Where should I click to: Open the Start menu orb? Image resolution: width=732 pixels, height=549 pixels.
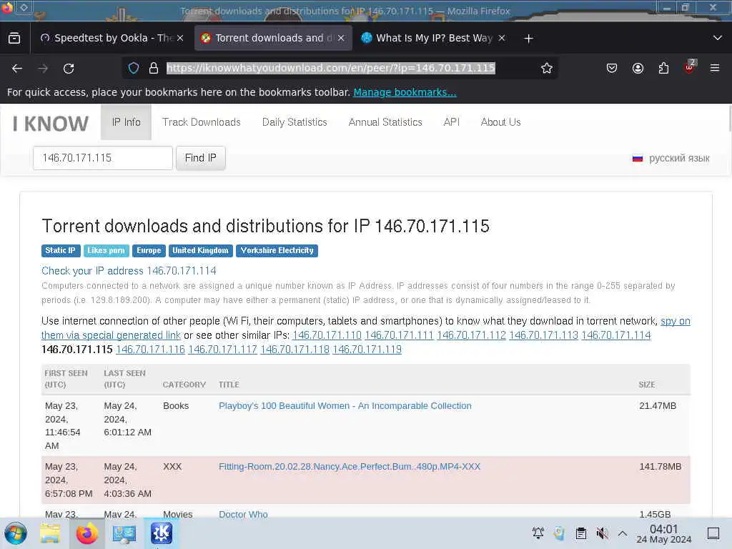pos(16,533)
